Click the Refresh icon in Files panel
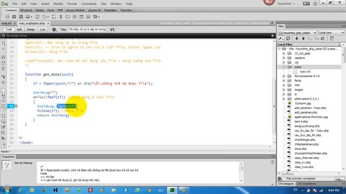Screen dimensions: 346x194 click(288, 38)
